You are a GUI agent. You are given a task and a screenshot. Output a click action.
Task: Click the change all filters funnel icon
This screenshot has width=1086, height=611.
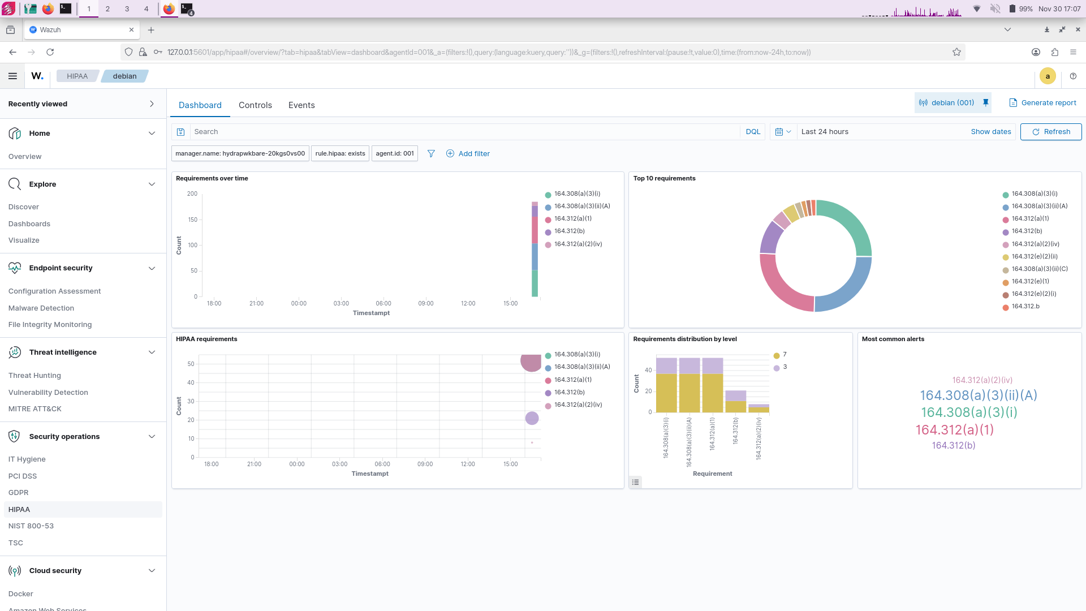(x=431, y=154)
